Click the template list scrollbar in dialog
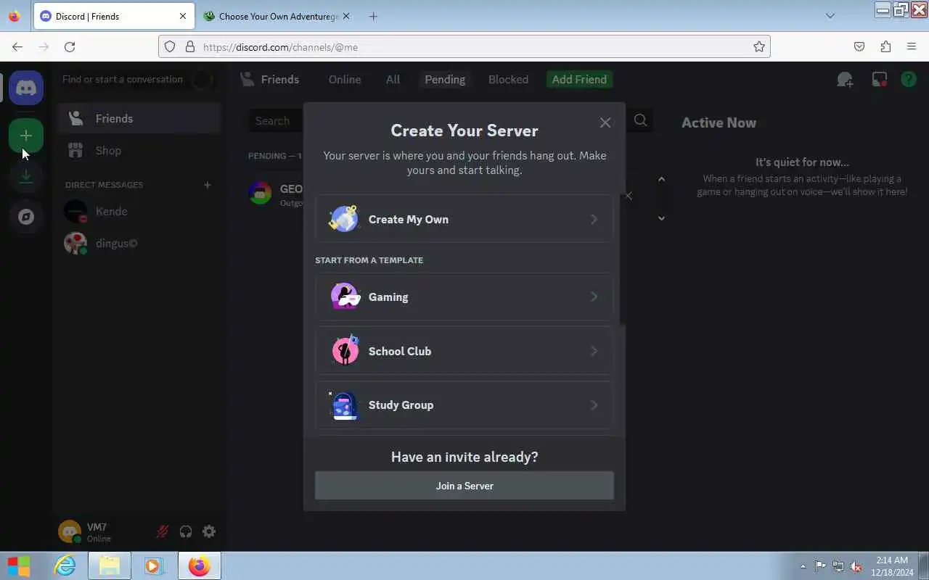Screen dimensions: 929x580 tap(621, 260)
